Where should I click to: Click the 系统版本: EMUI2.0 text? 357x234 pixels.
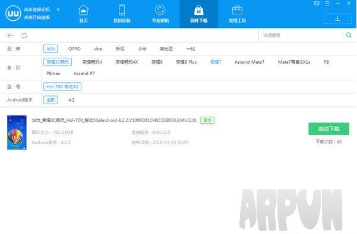pyautogui.click(x=151, y=132)
